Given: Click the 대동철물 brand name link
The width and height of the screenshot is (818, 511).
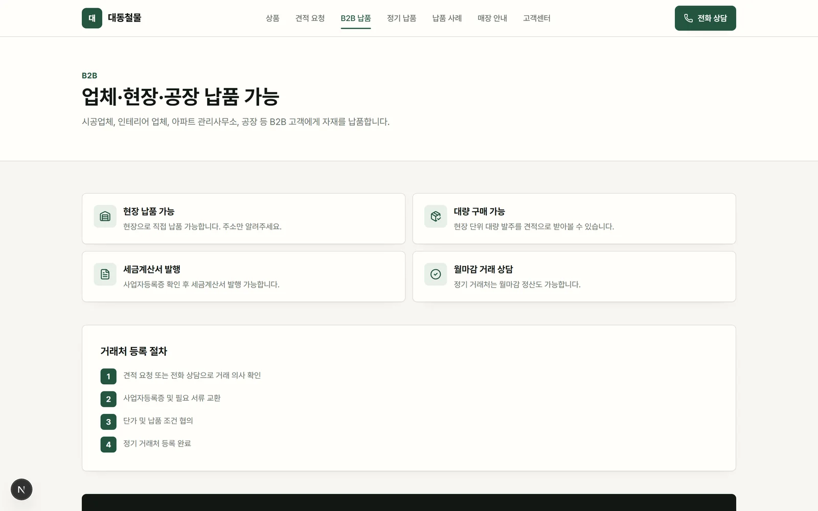Looking at the screenshot, I should [x=124, y=18].
